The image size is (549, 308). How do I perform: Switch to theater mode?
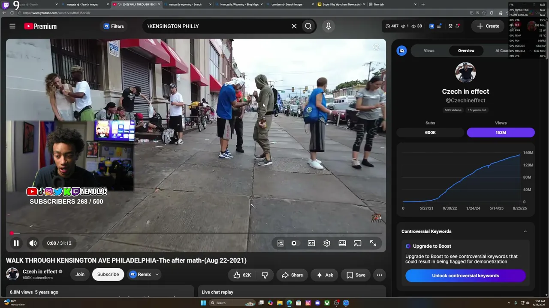342,243
